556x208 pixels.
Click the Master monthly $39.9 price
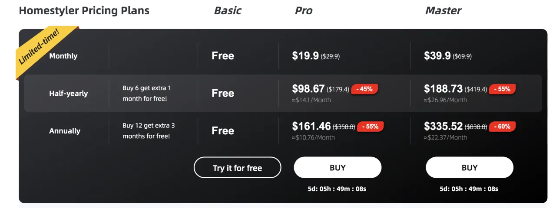(437, 56)
